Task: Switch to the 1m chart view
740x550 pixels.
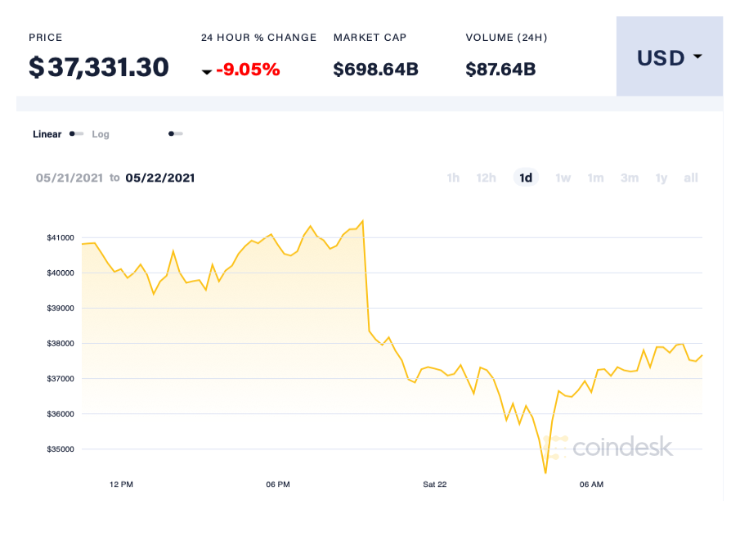Action: pyautogui.click(x=595, y=178)
